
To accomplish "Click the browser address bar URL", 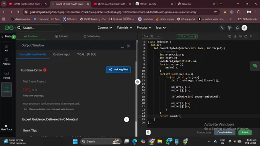I will tap(113, 12).
